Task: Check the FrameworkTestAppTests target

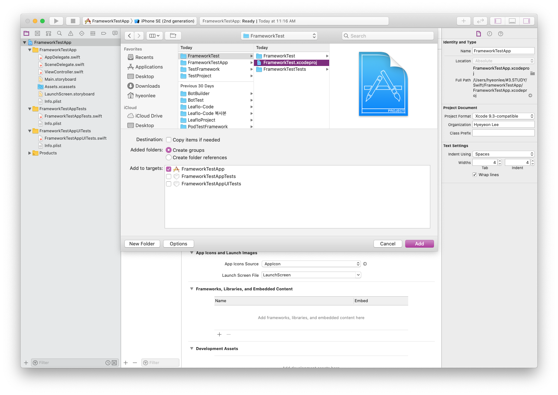Action: 169,176
